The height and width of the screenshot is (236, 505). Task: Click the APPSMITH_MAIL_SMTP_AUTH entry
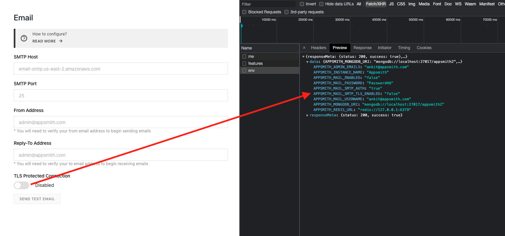point(348,89)
